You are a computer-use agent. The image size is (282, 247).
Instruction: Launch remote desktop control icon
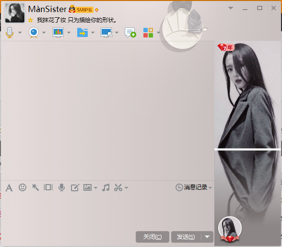(106, 32)
